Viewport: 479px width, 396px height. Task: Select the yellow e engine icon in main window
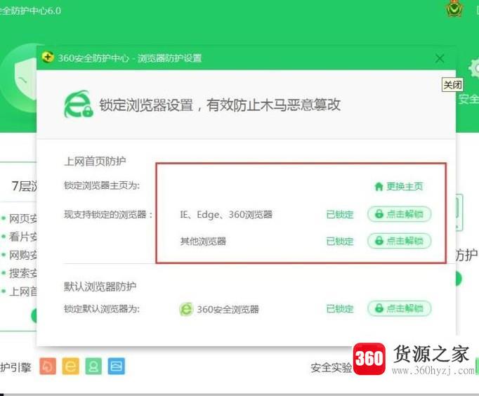click(70, 366)
